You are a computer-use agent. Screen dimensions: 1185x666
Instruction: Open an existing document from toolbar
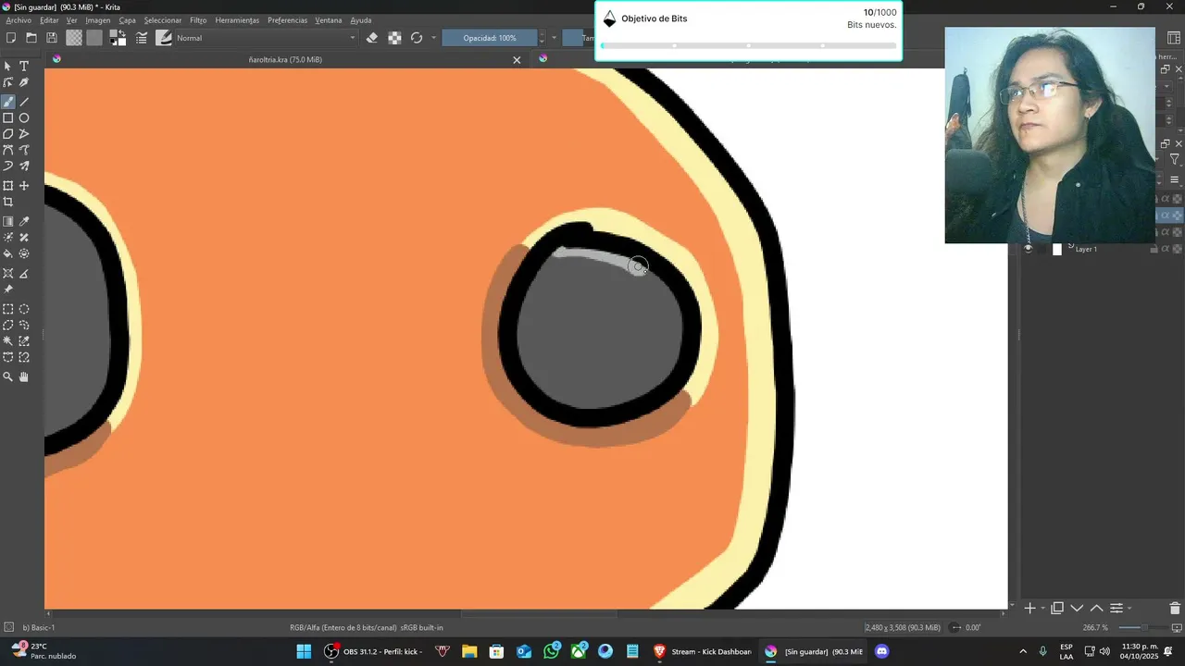tap(31, 38)
